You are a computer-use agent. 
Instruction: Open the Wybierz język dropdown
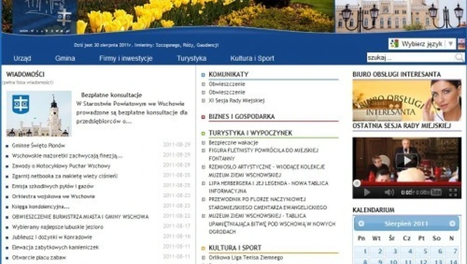pos(422,44)
